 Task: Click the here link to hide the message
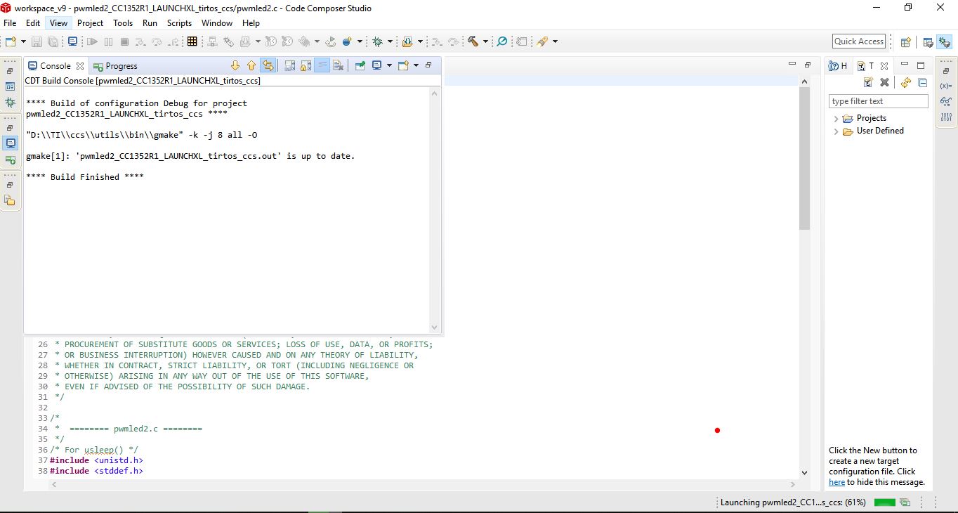(x=836, y=482)
